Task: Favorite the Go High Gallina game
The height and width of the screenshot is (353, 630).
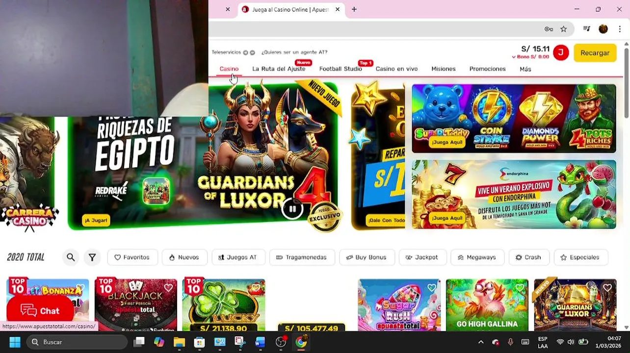Action: pos(520,288)
